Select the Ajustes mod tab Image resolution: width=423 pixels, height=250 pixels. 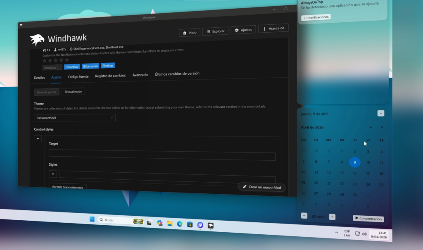[56, 77]
